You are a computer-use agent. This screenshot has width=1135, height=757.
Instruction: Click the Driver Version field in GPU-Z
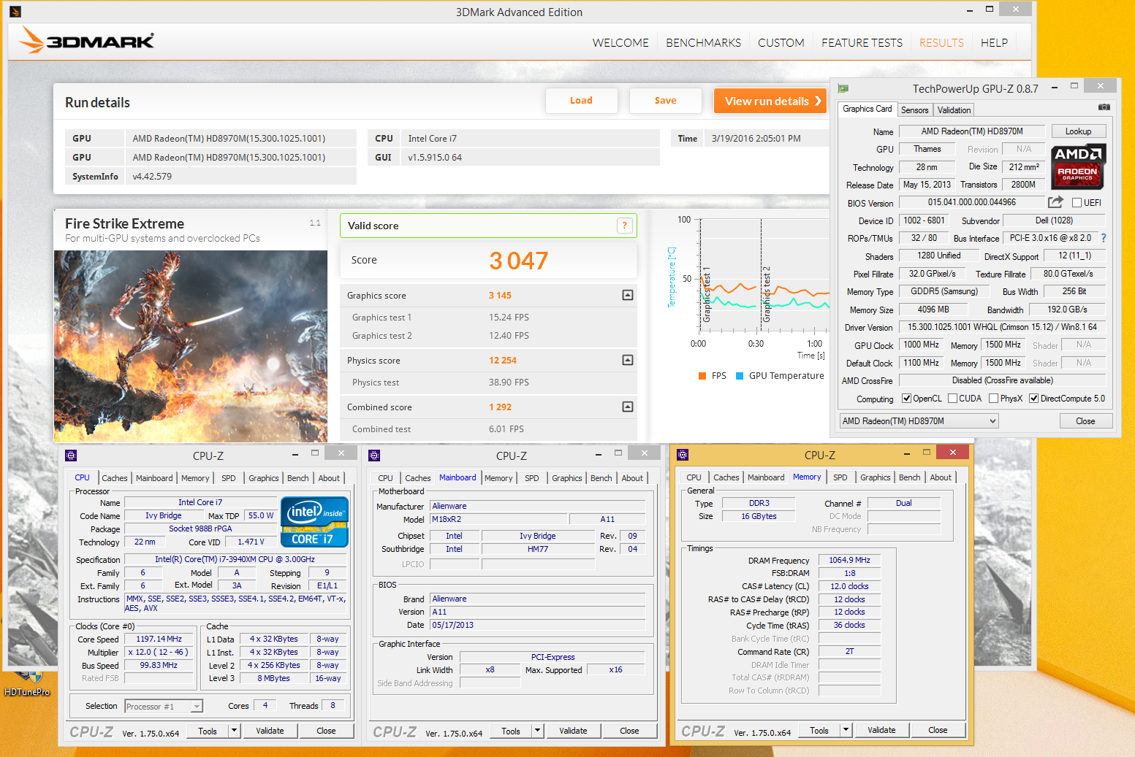[x=1002, y=327]
